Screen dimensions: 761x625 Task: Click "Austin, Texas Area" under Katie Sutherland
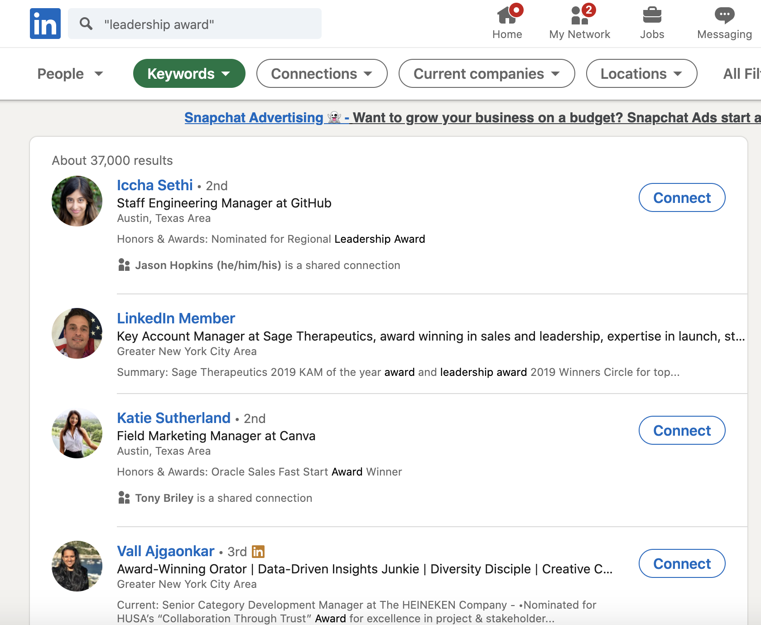[x=164, y=451]
